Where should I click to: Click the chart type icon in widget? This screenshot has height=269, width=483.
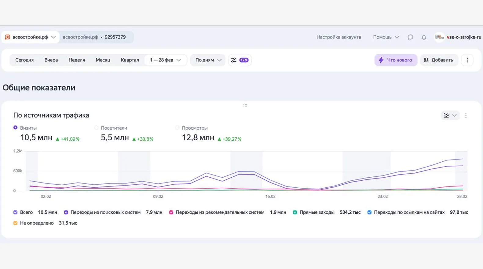(x=447, y=115)
